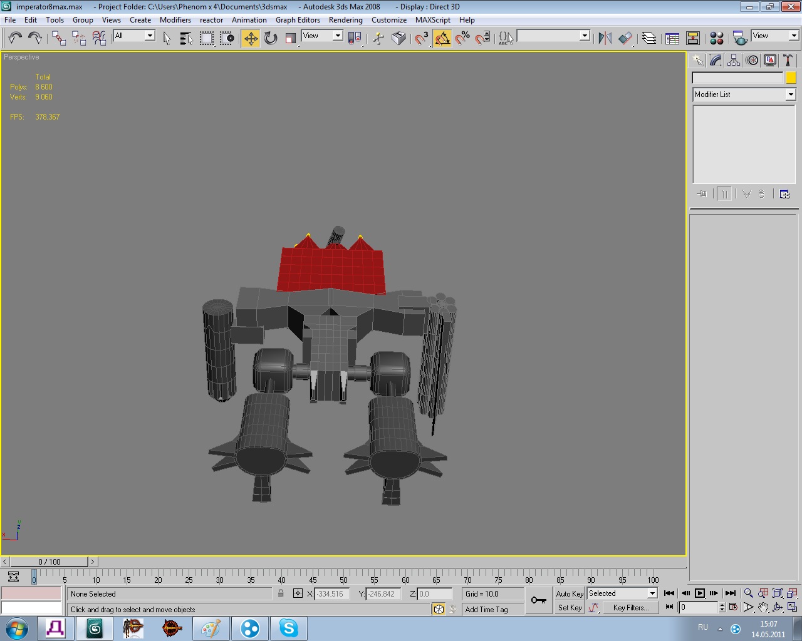802x641 pixels.
Task: Activate the Select and Rotate tool
Action: (x=271, y=38)
